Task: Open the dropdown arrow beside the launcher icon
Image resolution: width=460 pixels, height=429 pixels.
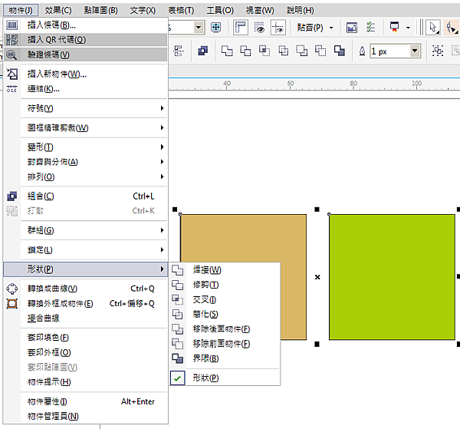Action: [408, 28]
